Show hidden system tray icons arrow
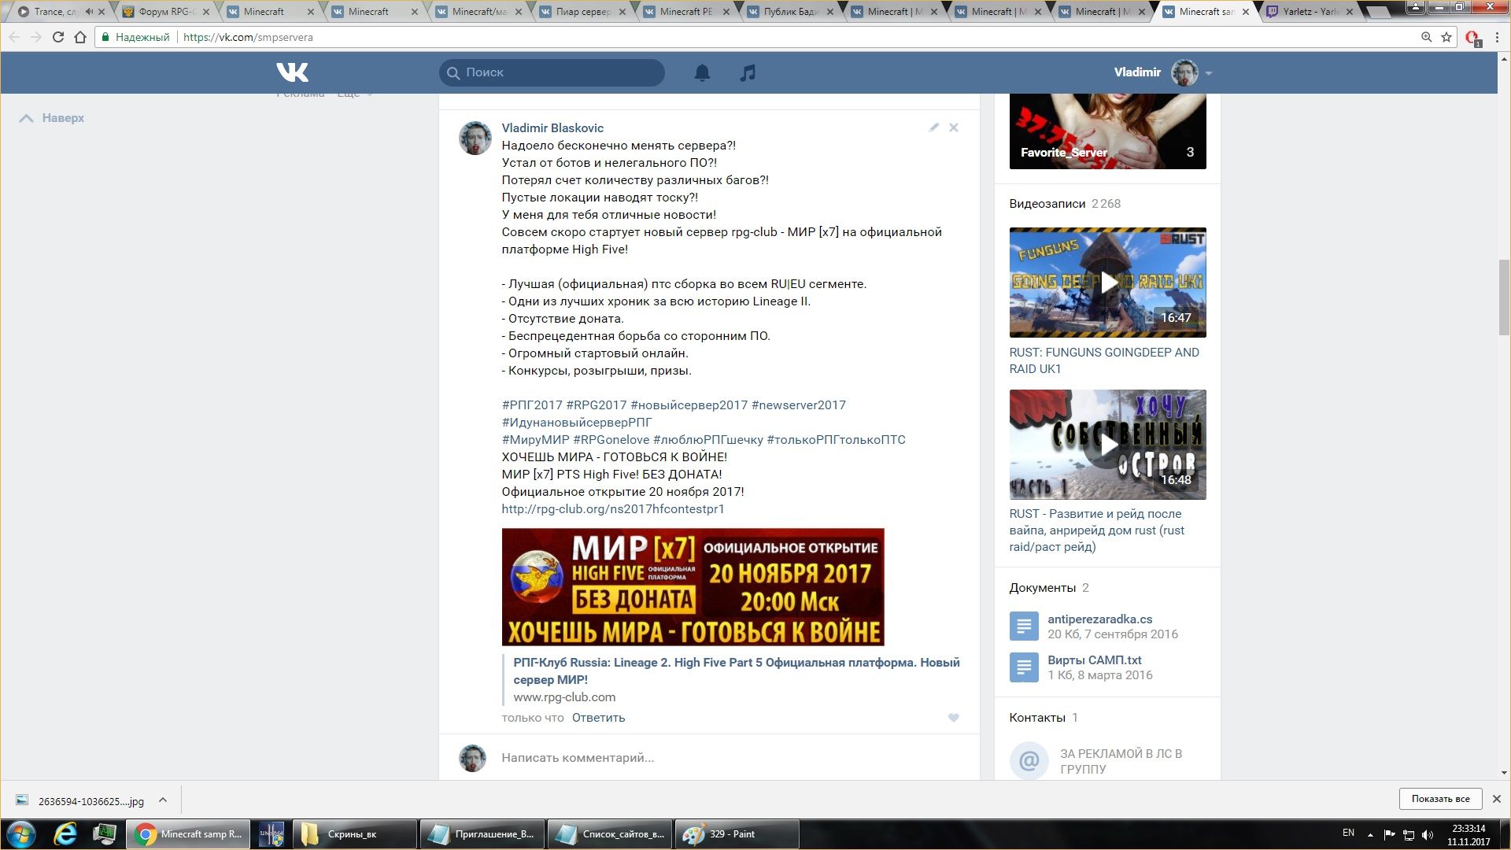 coord(1370,835)
